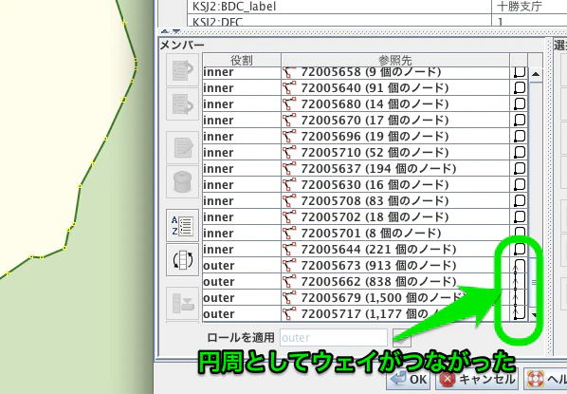Viewport: 567px width, 394px height.
Task: Click the ロールを適用 role input field
Action: click(334, 338)
